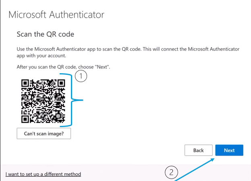Click the Back button
Viewport: 251px width, 181px height.
click(x=198, y=150)
